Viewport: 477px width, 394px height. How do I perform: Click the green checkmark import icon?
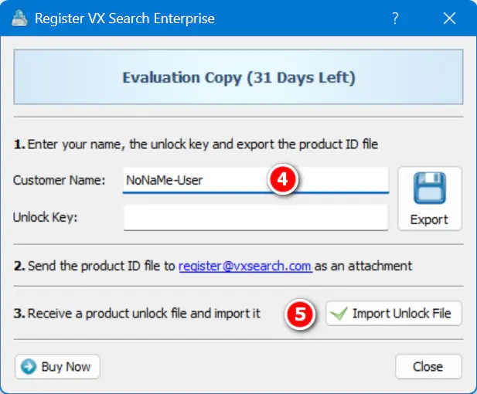(338, 314)
